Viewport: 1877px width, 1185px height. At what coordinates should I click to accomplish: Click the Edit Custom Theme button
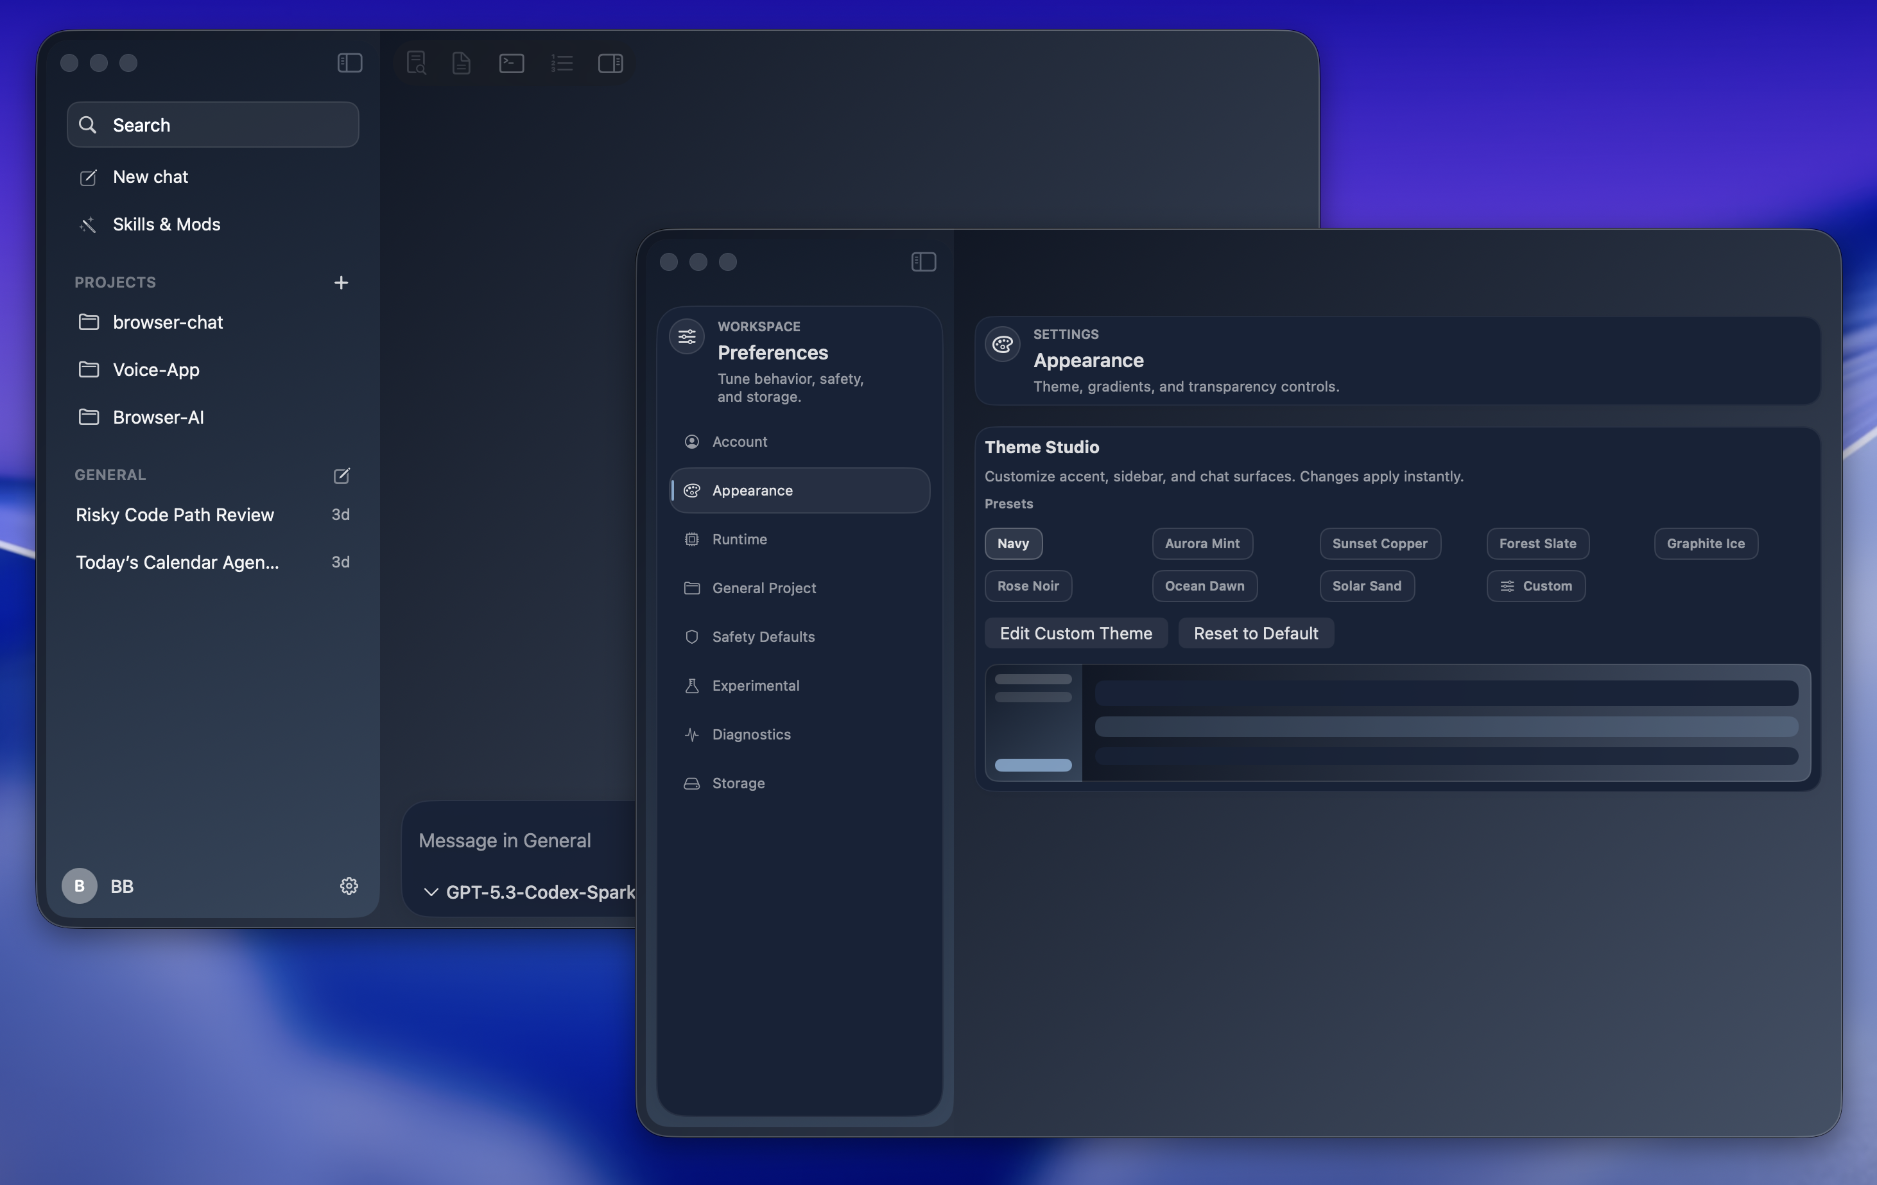[x=1076, y=633]
